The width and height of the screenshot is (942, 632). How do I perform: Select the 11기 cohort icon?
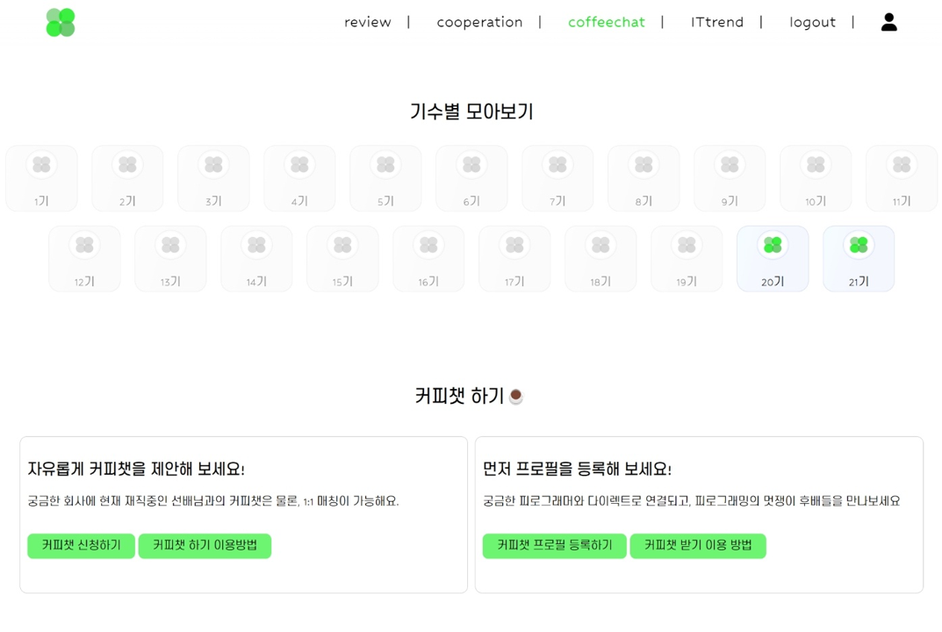(902, 177)
